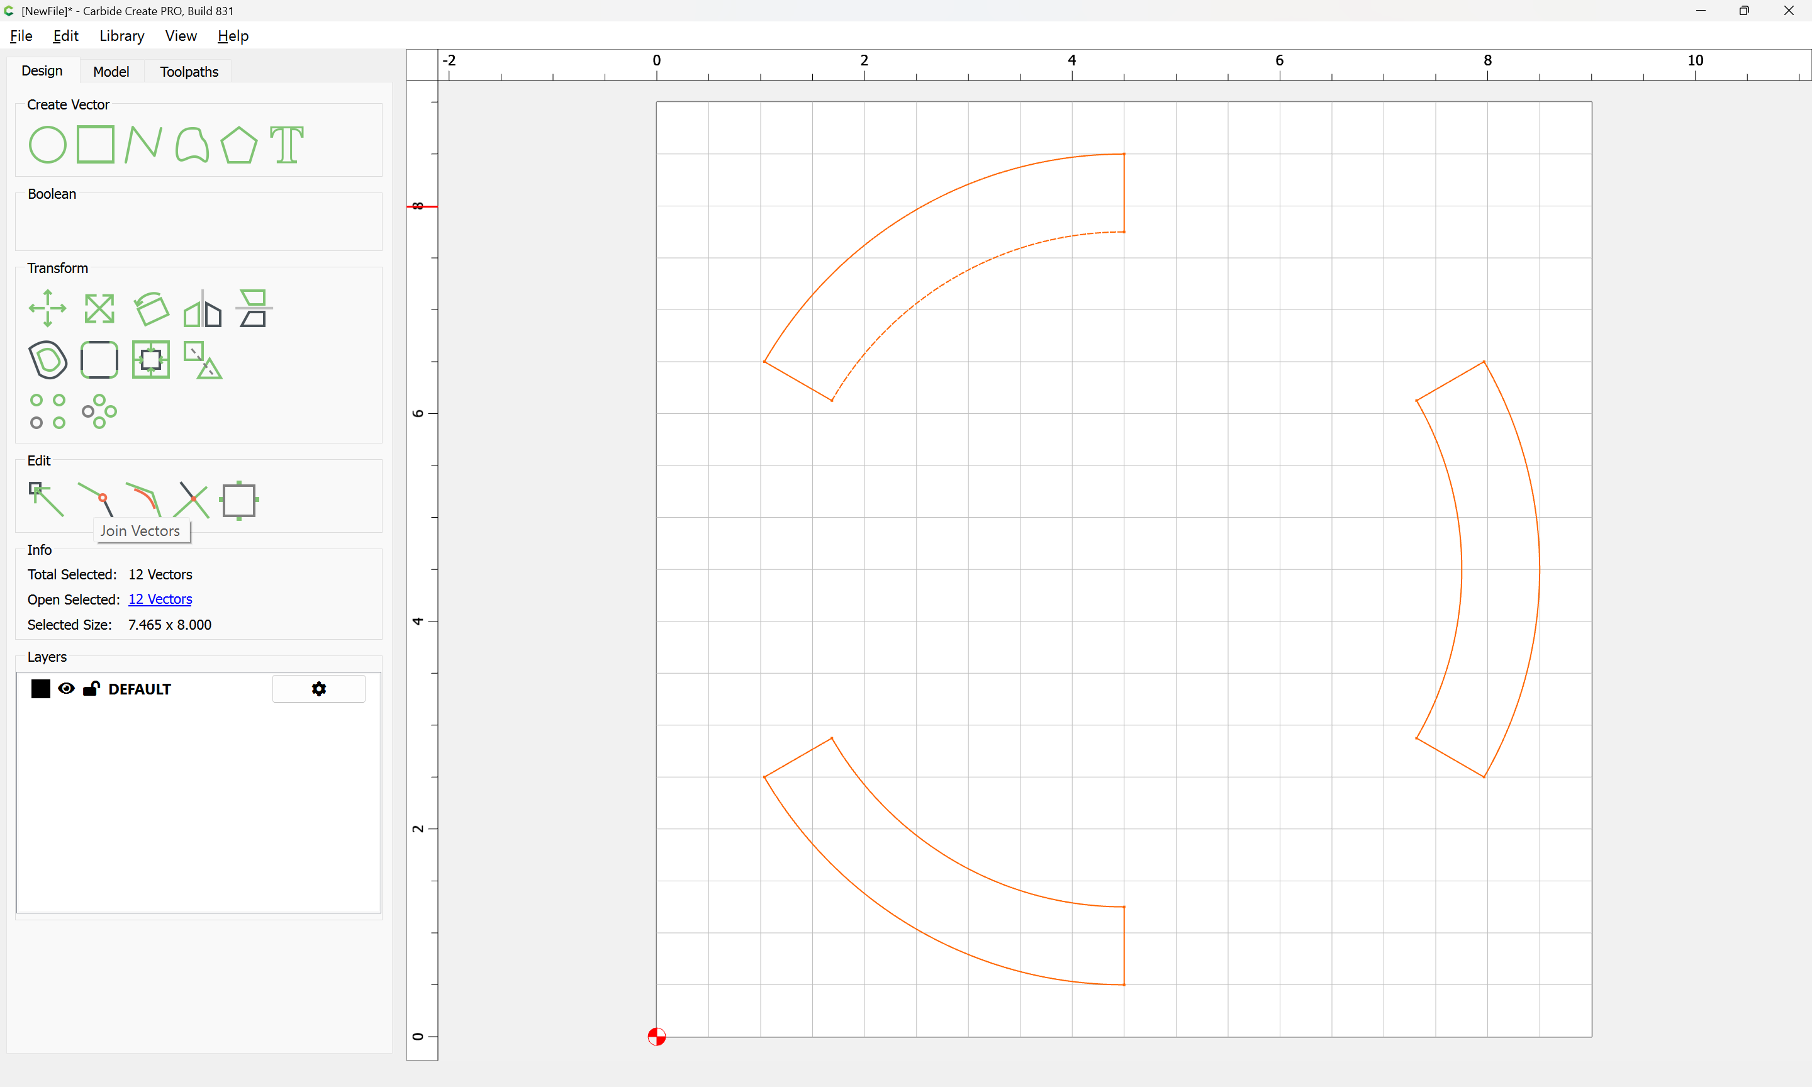The height and width of the screenshot is (1087, 1812).
Task: Open DEFAULT layer settings gear button
Action: pos(318,689)
